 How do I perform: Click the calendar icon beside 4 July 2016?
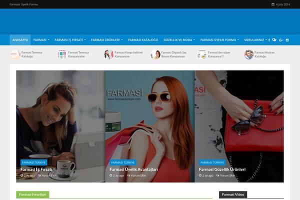pos(273,4)
